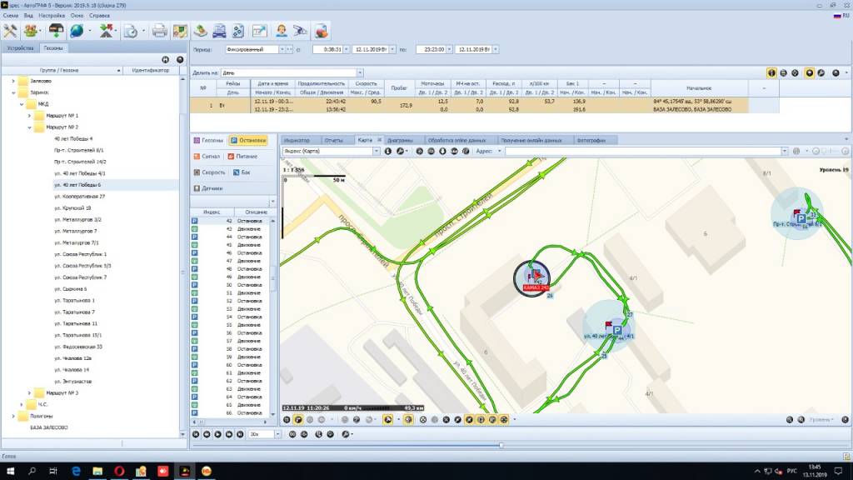Toggle the highlighted X button in map bottom toolbar
The width and height of the screenshot is (853, 480).
tap(469, 420)
